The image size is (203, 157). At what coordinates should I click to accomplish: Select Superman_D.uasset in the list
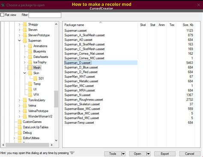pos(101,63)
